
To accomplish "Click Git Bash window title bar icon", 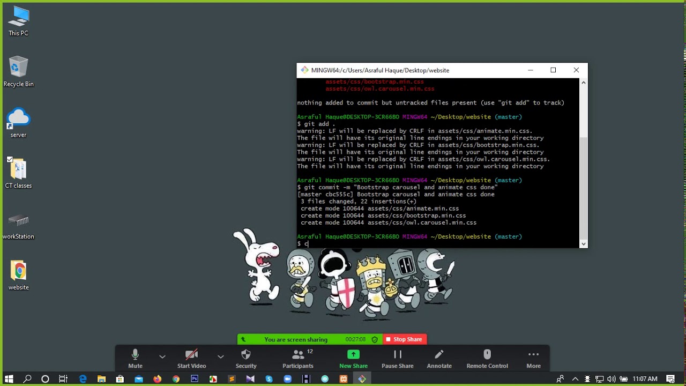I will pyautogui.click(x=304, y=70).
